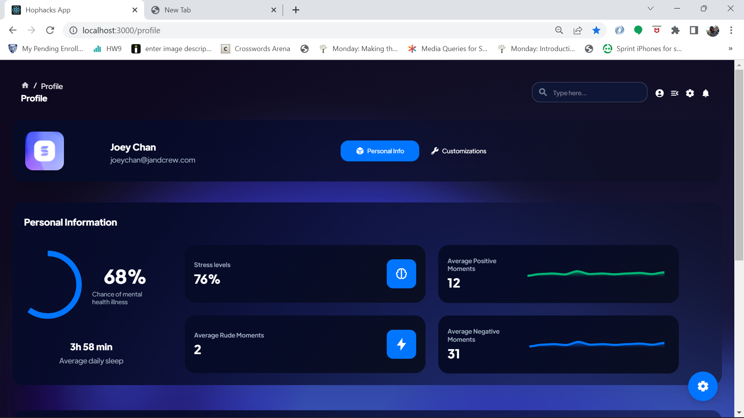Select the Personal Info tab
The height and width of the screenshot is (418, 744).
(380, 151)
